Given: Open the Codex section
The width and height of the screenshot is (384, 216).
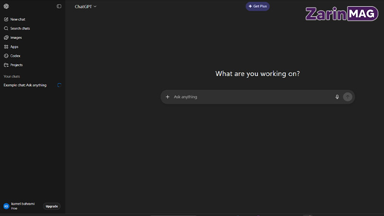Looking at the screenshot, I should point(15,56).
